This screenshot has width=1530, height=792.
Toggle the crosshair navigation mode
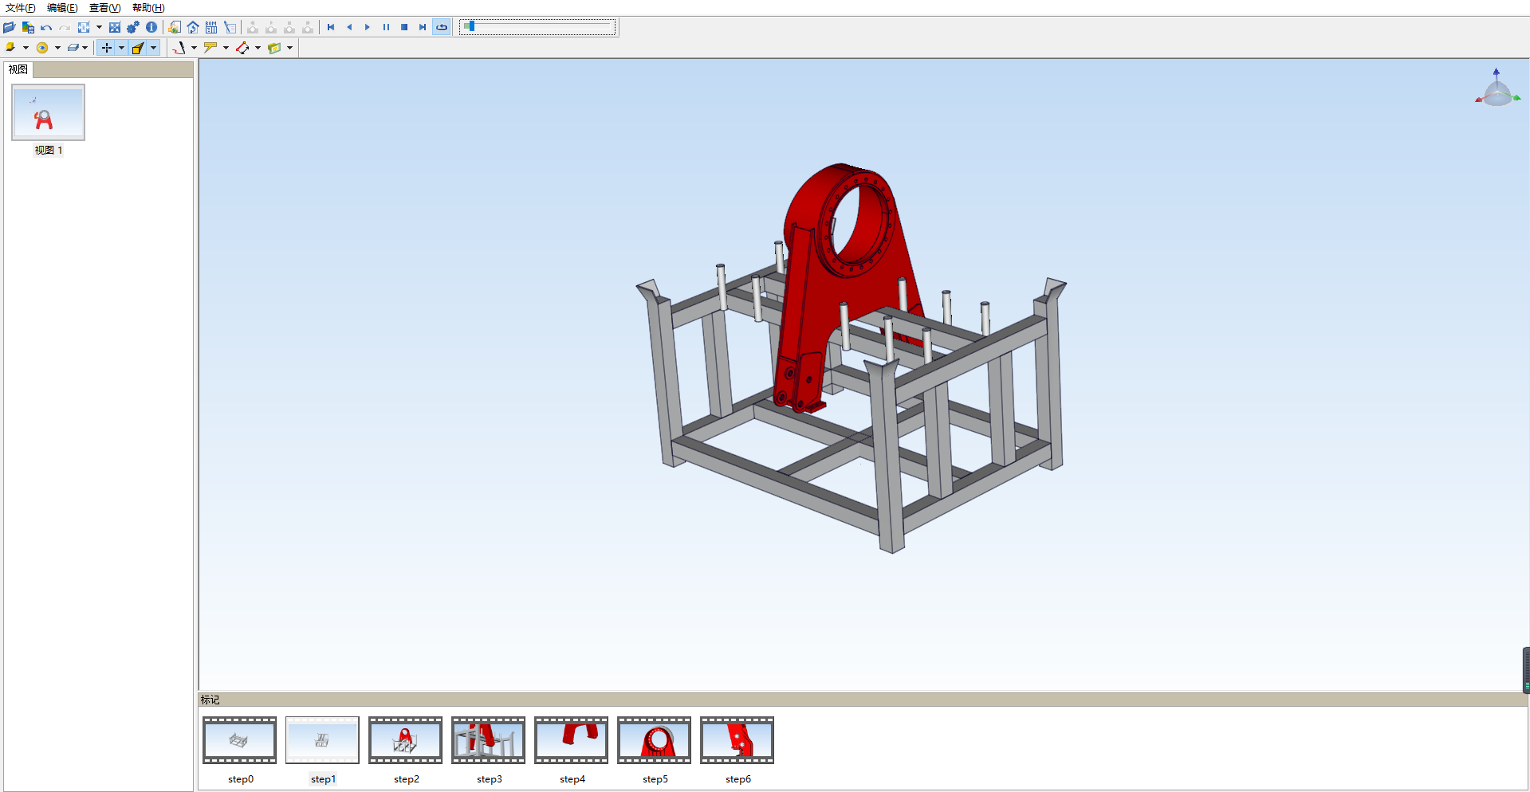pos(106,48)
